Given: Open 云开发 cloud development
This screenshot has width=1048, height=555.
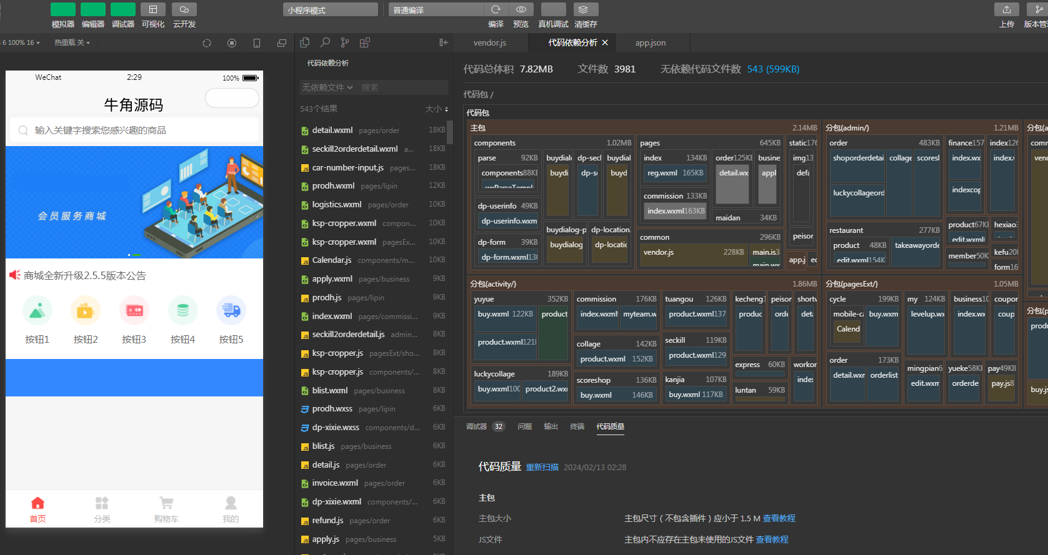Looking at the screenshot, I should (x=184, y=9).
